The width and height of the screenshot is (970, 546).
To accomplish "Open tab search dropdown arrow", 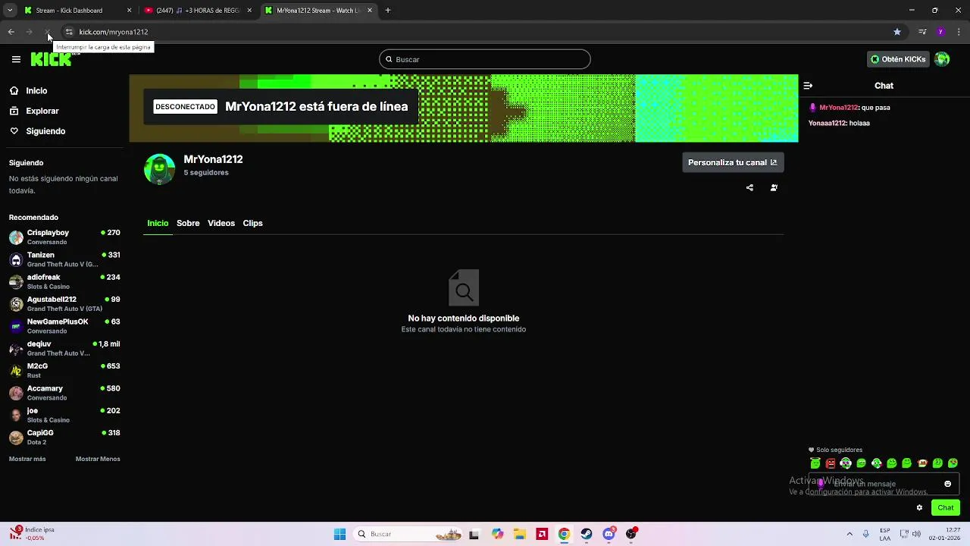I will coord(10,11).
